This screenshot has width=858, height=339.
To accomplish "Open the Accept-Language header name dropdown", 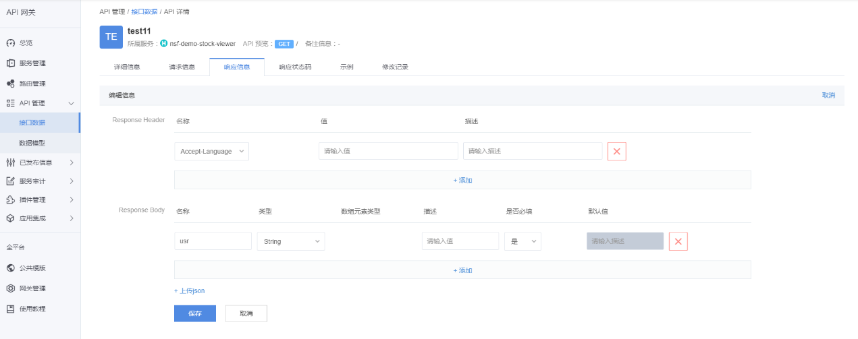I will pyautogui.click(x=211, y=152).
